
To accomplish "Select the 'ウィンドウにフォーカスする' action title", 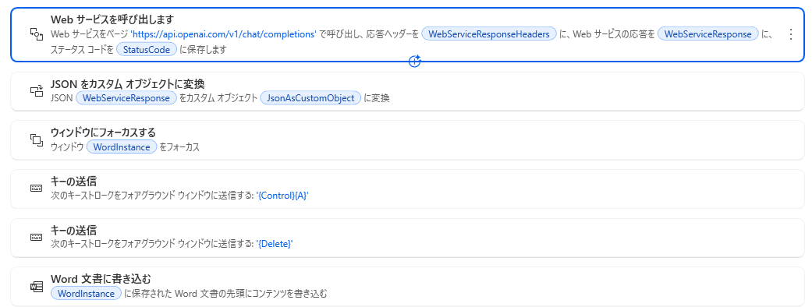I will click(x=103, y=132).
